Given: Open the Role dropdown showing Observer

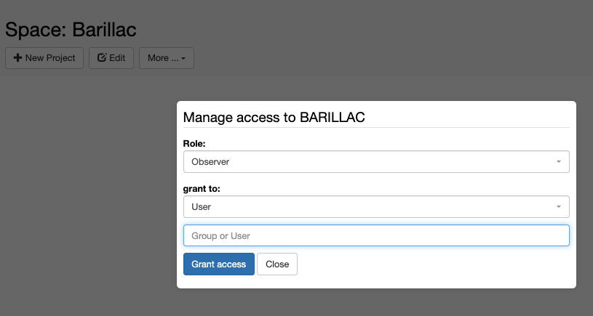Looking at the screenshot, I should 376,161.
